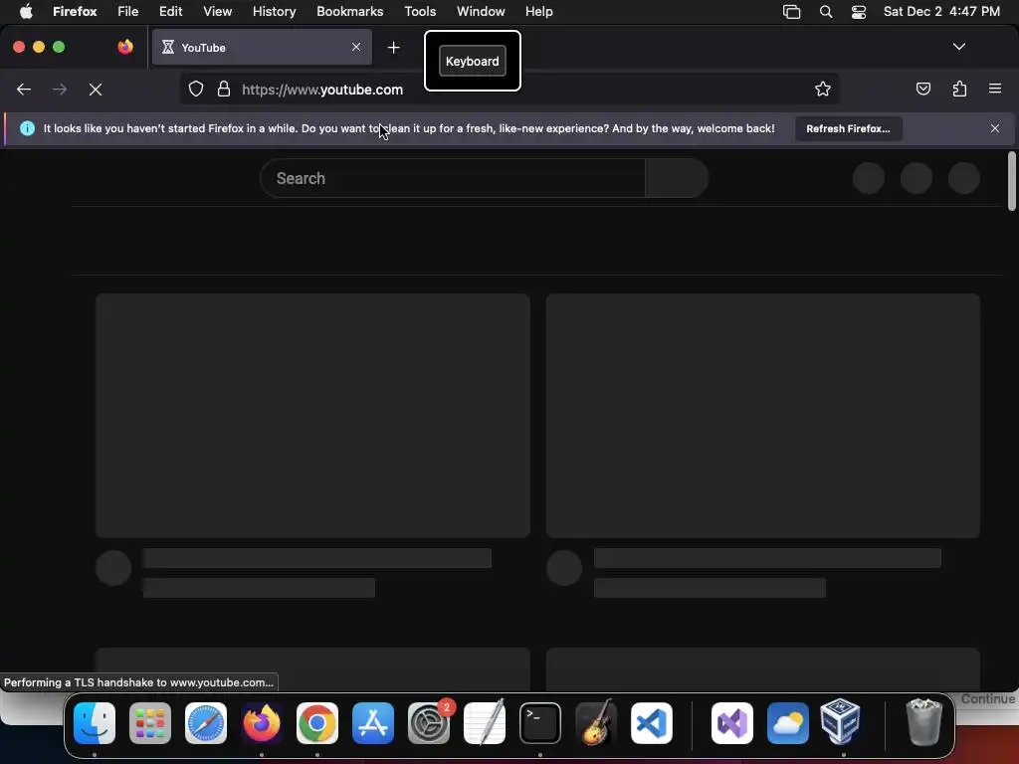Open the View menu
Viewport: 1019px width, 764px height.
[x=218, y=12]
